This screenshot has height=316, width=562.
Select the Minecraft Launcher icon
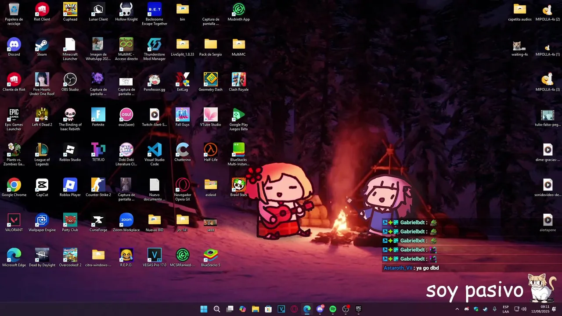pos(70,49)
